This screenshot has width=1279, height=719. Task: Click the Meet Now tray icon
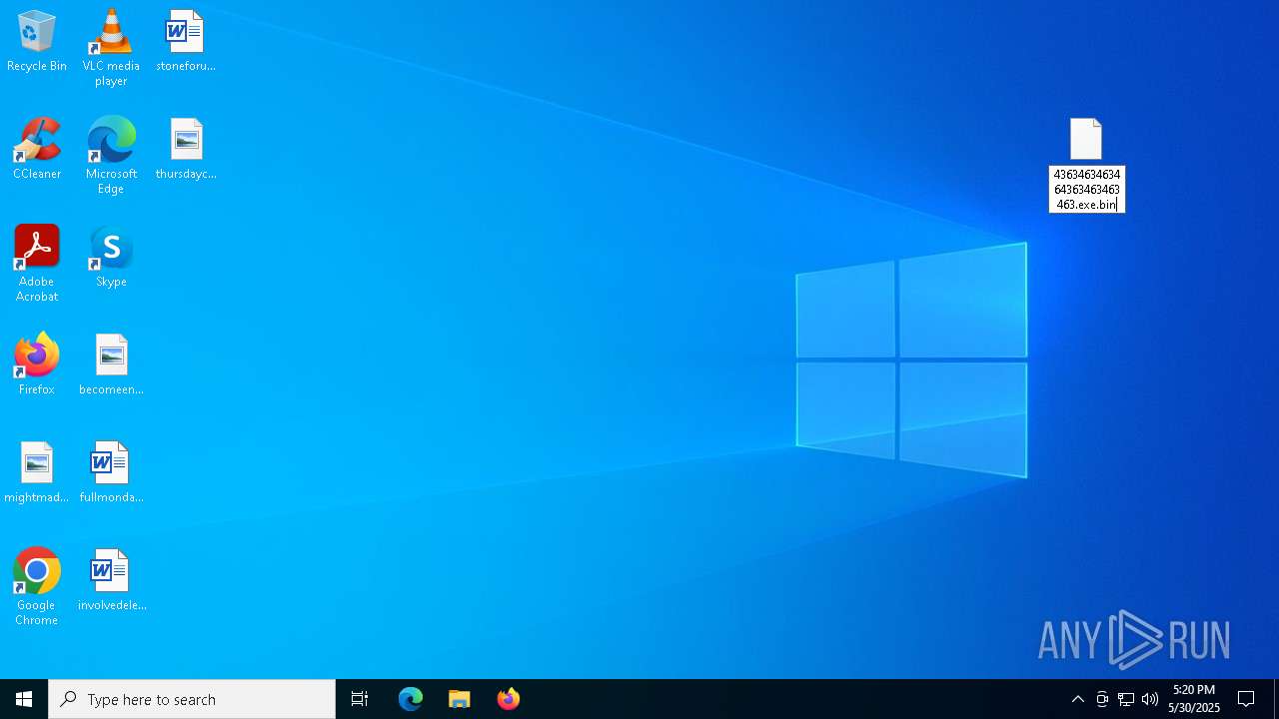click(1102, 699)
